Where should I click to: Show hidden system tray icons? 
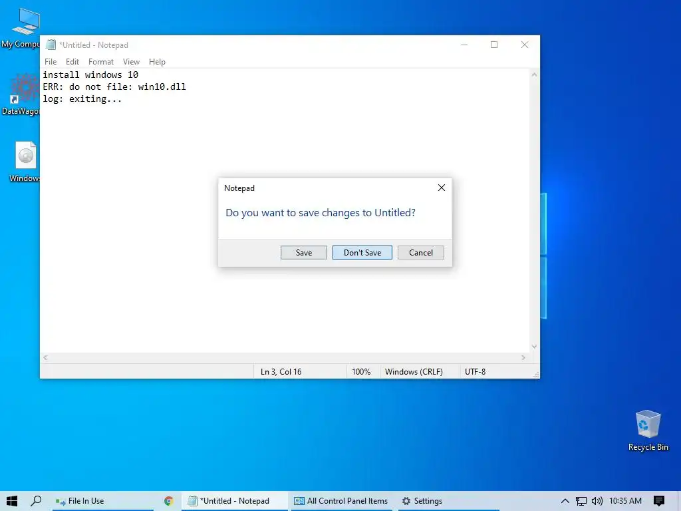pyautogui.click(x=565, y=501)
